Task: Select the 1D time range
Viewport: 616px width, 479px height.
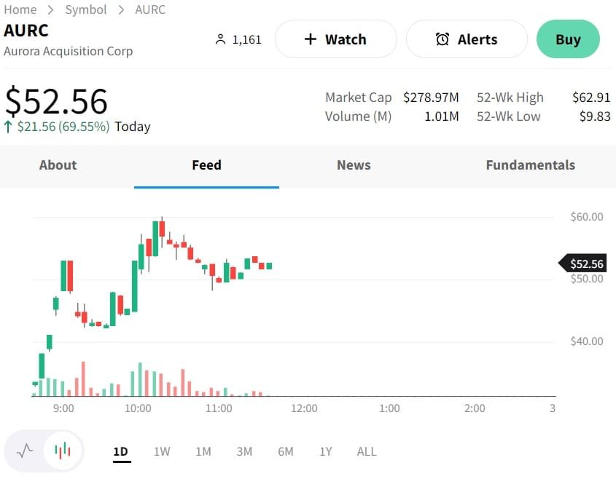Action: point(120,451)
